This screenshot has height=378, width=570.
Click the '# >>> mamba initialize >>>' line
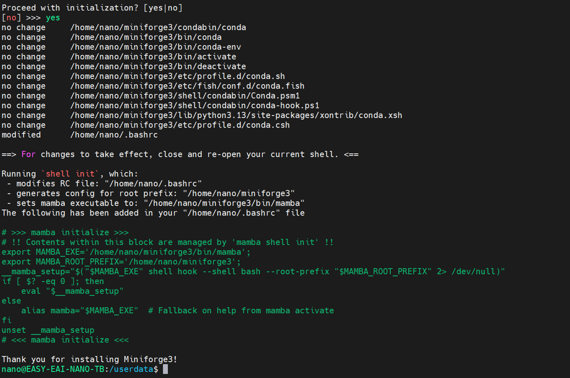65,232
